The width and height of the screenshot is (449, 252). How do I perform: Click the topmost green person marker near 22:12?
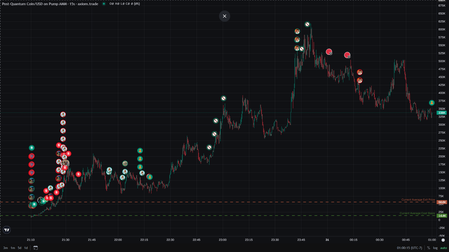(140, 150)
